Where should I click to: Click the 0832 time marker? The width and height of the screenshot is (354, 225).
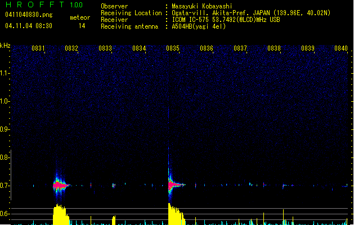coord(71,48)
